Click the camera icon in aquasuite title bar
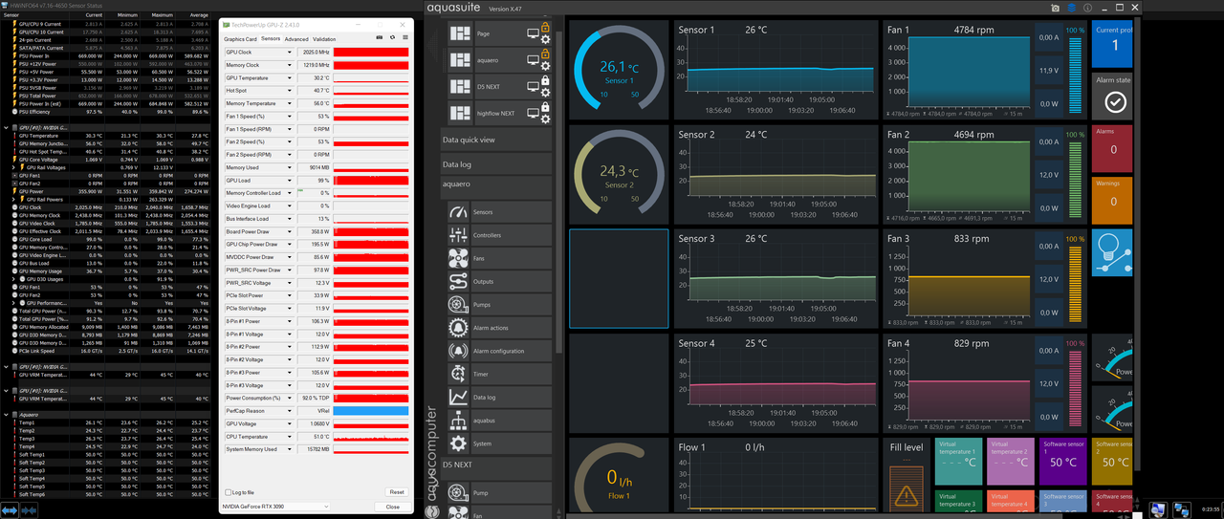The width and height of the screenshot is (1224, 519). pyautogui.click(x=1056, y=8)
